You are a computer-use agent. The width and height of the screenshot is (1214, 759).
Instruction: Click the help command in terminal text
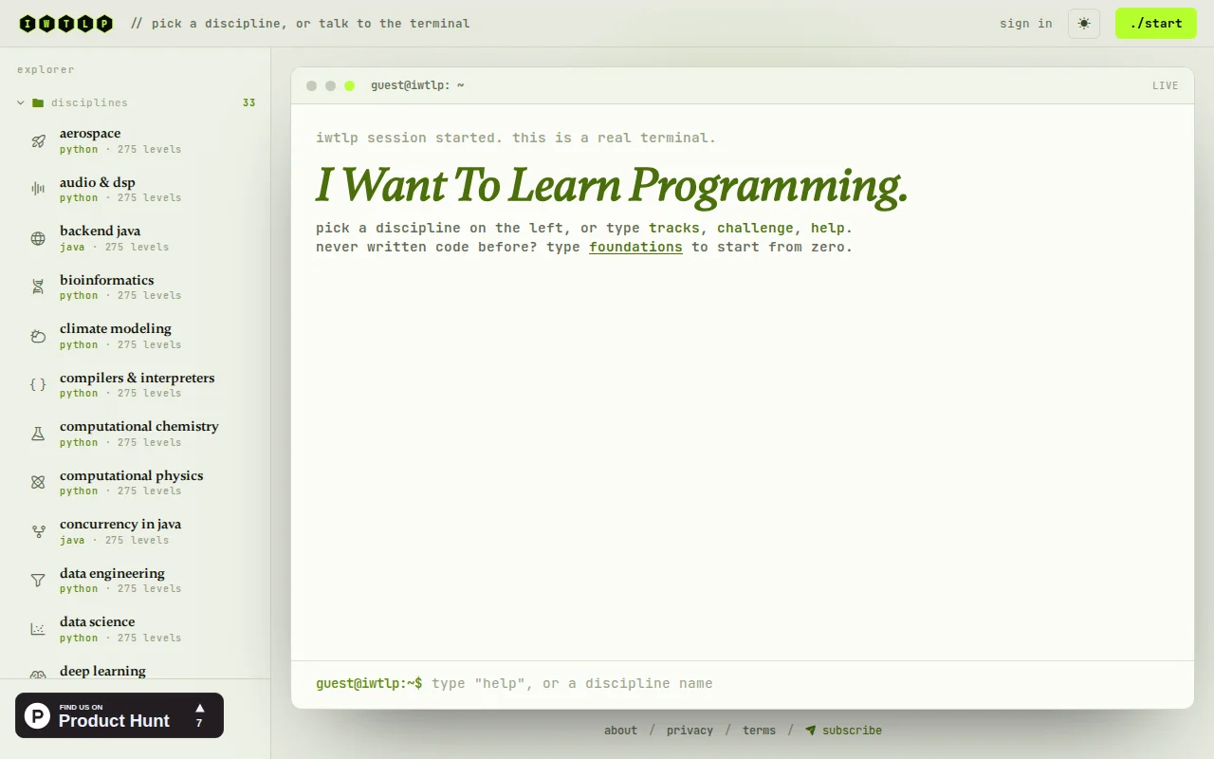828,228
